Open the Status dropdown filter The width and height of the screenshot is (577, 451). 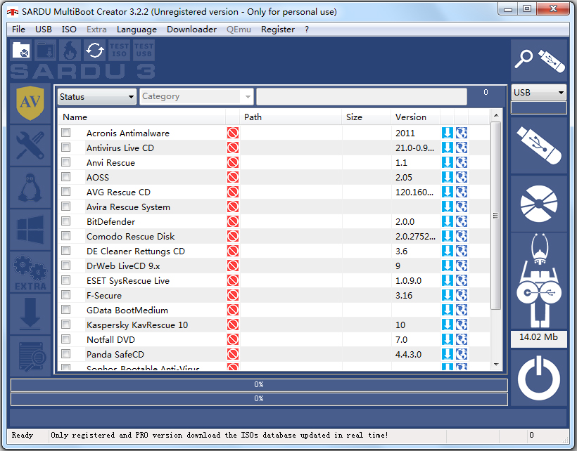click(x=97, y=97)
